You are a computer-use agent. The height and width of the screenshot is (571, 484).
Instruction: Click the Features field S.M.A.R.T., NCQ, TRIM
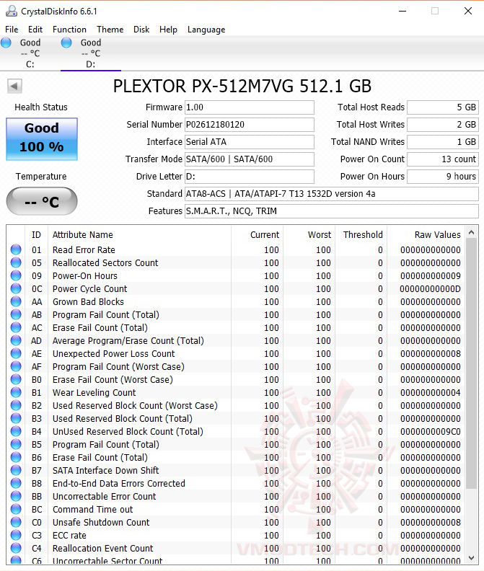point(332,211)
